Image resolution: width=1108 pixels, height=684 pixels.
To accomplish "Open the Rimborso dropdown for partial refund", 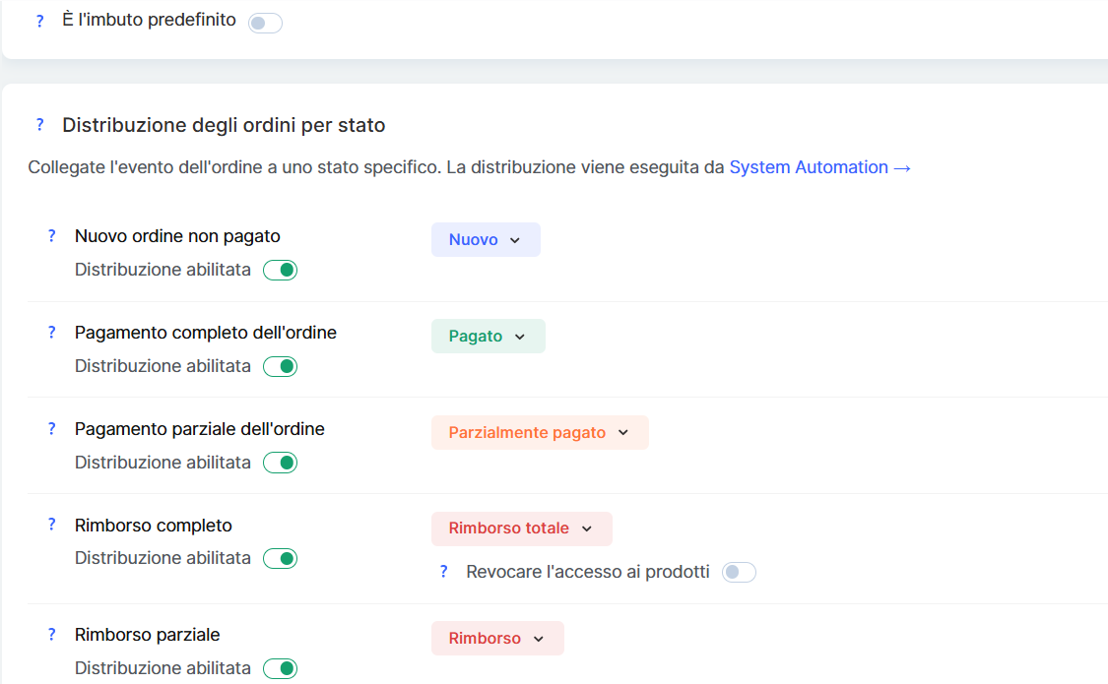I will [x=497, y=639].
